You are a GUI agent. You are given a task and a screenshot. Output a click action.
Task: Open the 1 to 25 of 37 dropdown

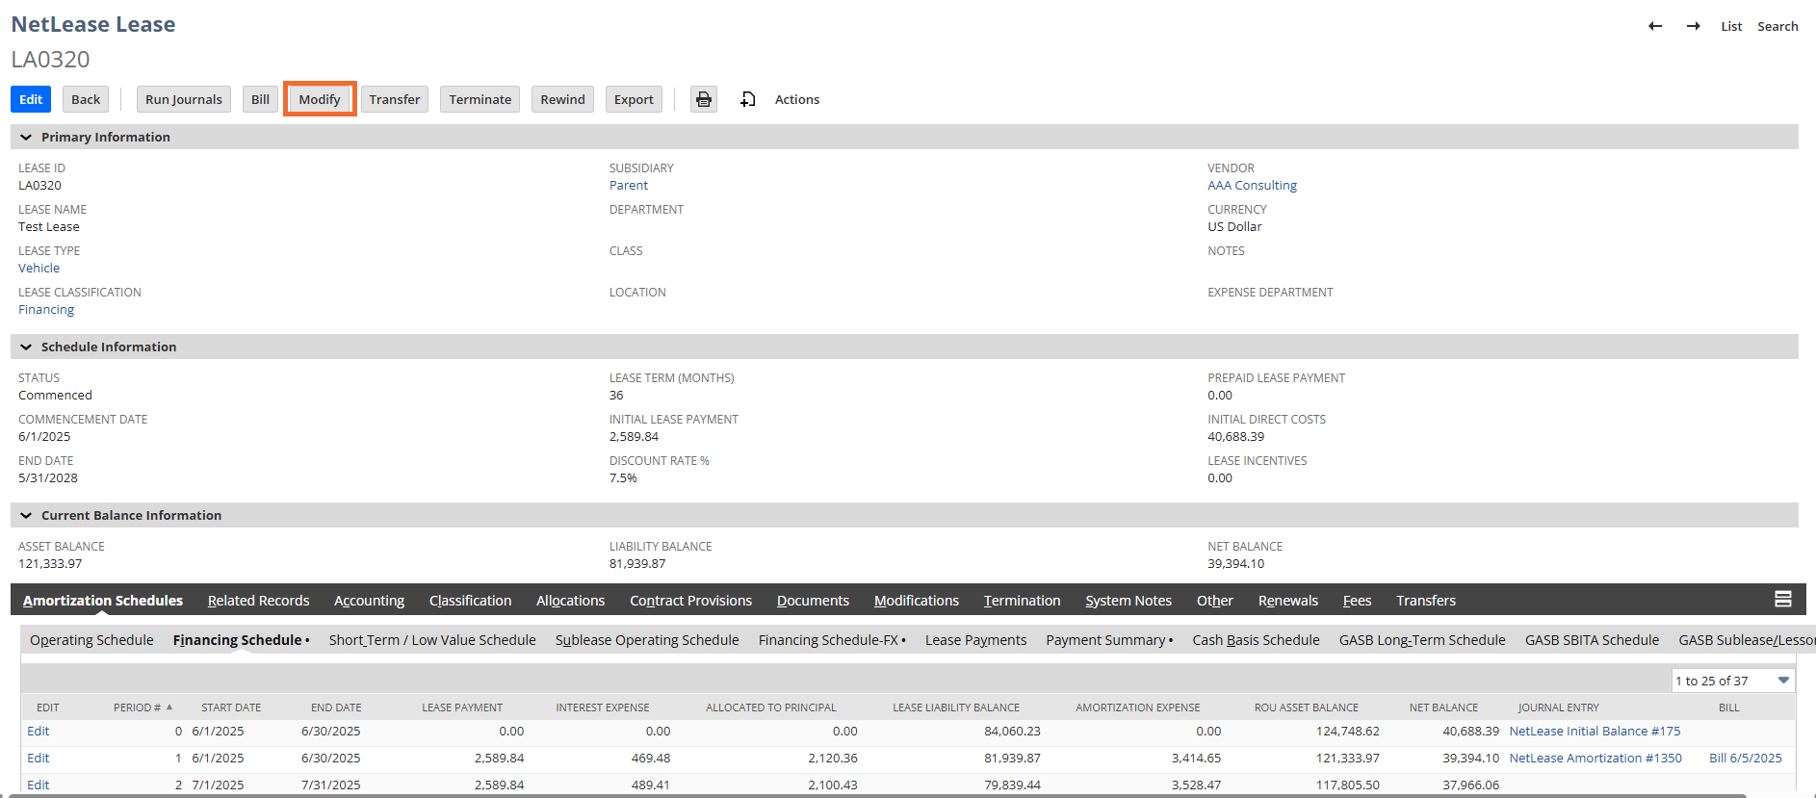[x=1733, y=681]
